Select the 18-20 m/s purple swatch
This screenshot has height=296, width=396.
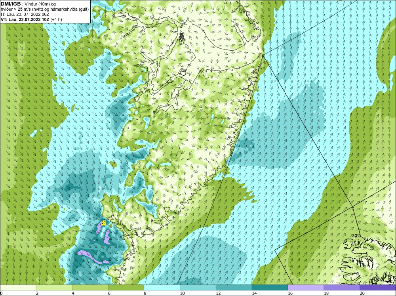(x=342, y=287)
